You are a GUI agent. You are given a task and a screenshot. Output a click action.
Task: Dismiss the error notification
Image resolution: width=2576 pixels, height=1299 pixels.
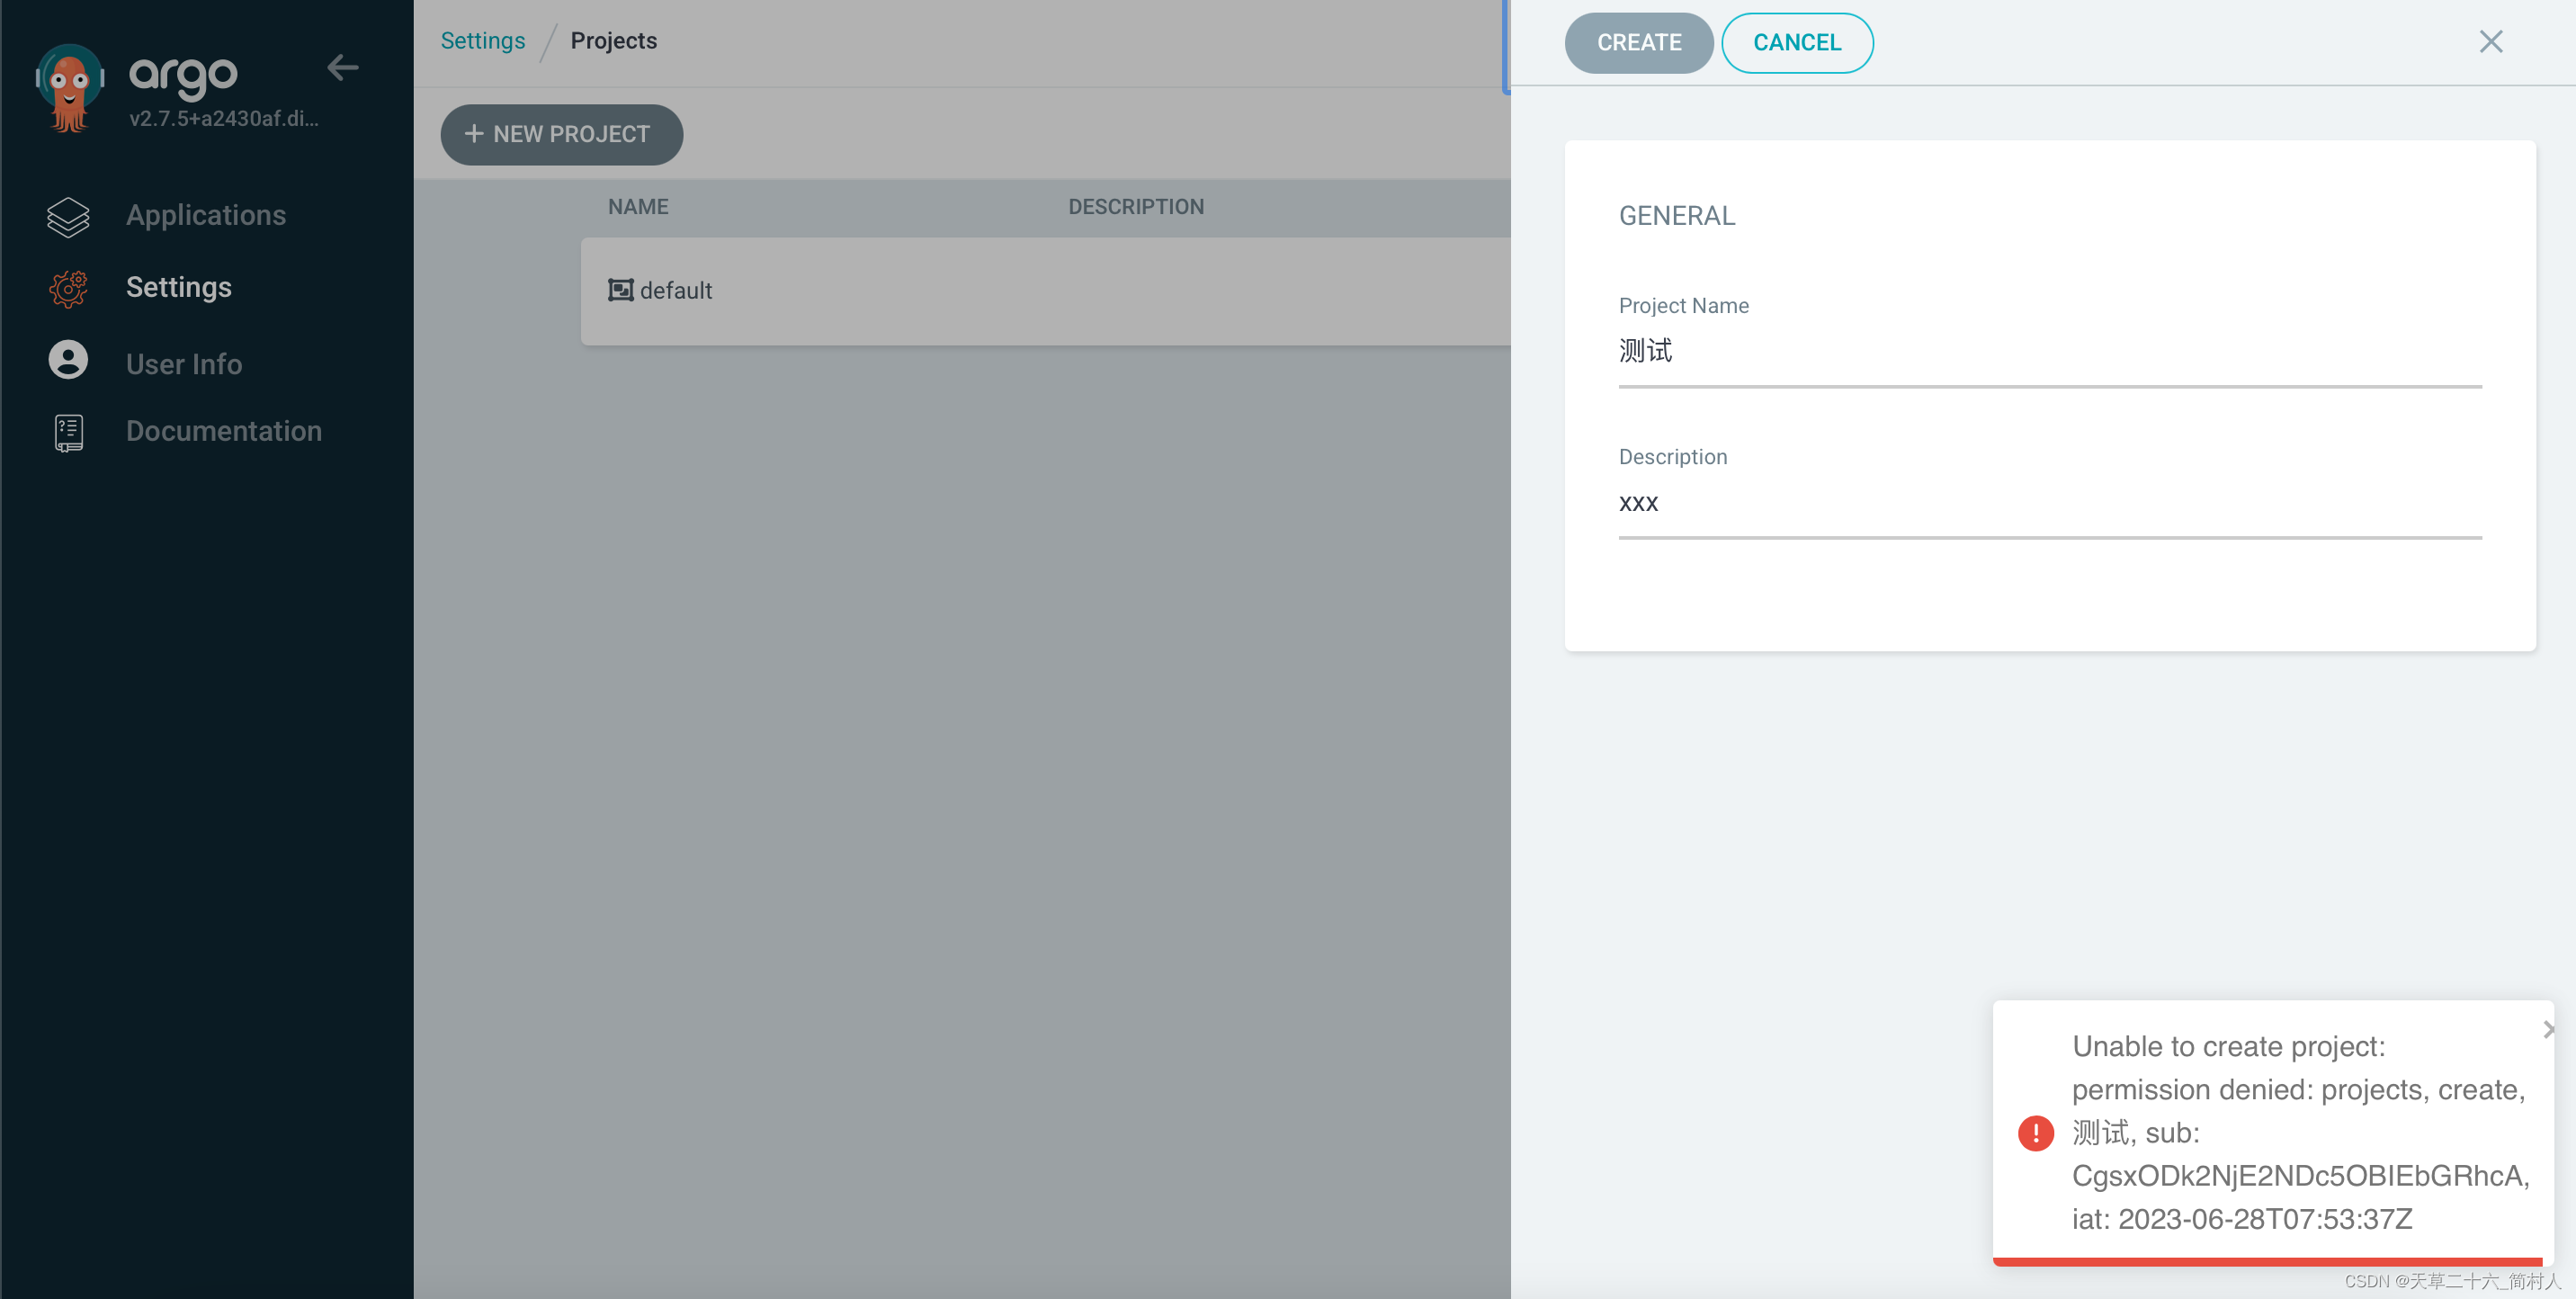coord(2547,1029)
